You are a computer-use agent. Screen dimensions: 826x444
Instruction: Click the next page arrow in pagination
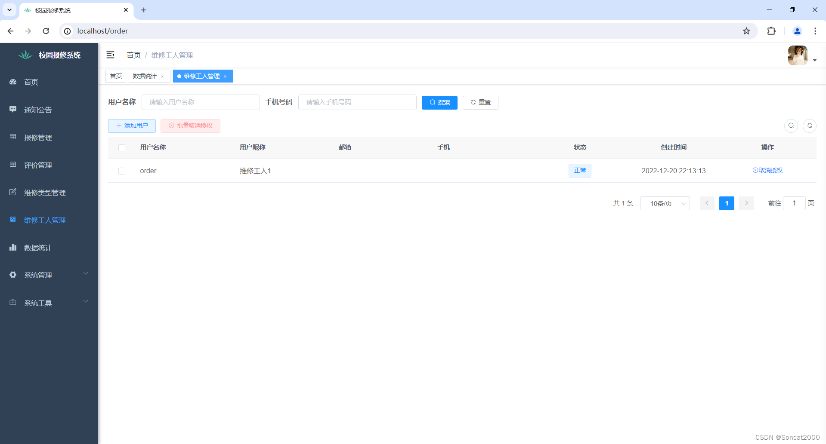[x=746, y=203]
